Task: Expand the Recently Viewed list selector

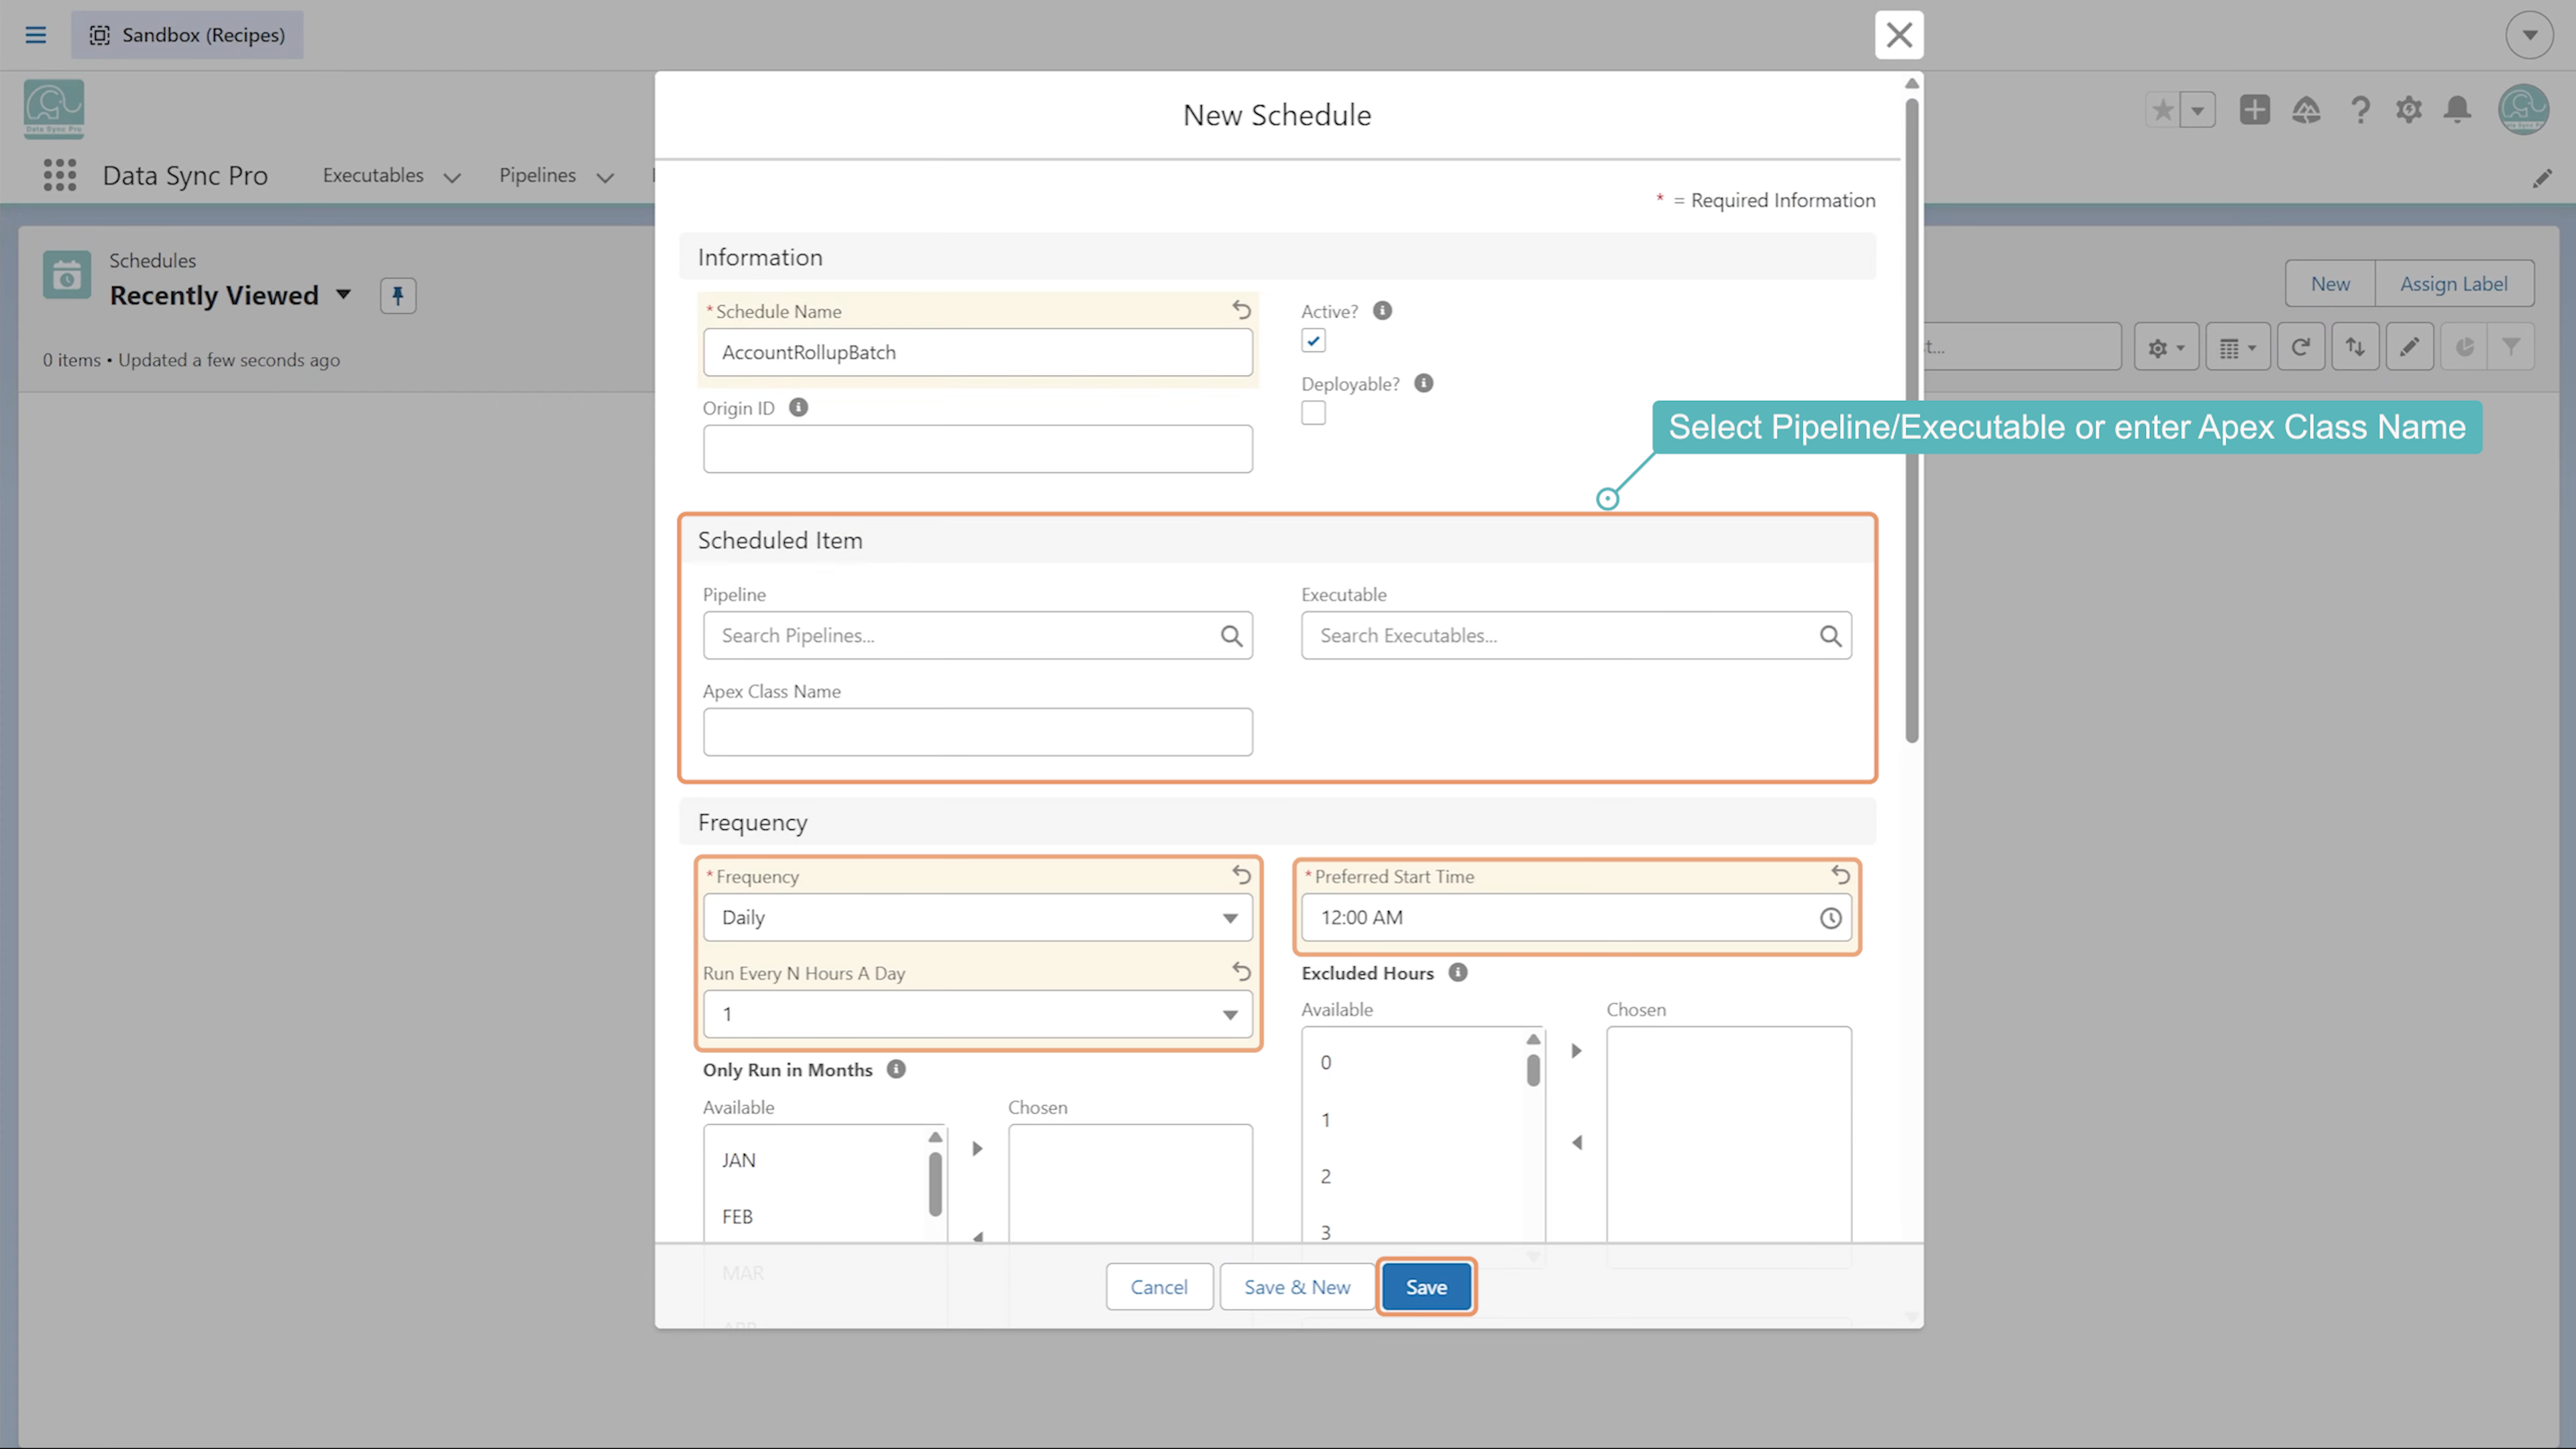Action: pyautogui.click(x=343, y=295)
